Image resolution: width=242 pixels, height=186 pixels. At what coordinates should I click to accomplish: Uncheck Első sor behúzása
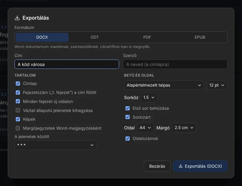(127, 108)
